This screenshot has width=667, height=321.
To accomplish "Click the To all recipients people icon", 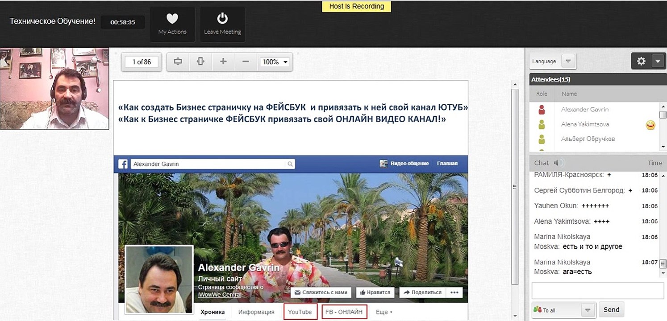I will tap(538, 310).
